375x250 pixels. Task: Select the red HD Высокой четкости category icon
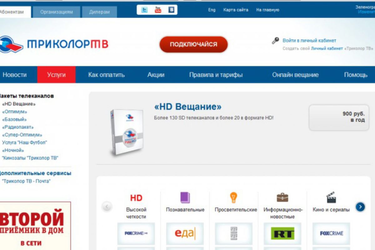tap(136, 198)
